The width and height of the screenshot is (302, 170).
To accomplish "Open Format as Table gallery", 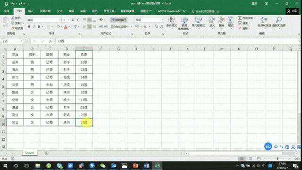I will (185, 23).
